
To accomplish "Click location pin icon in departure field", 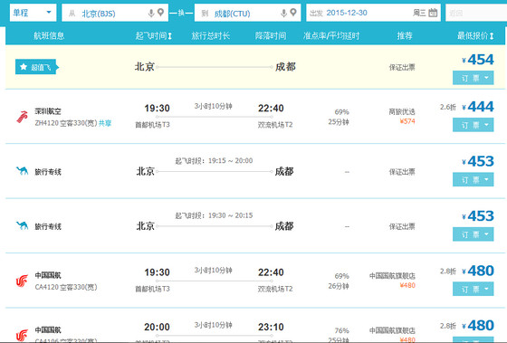I will 161,13.
